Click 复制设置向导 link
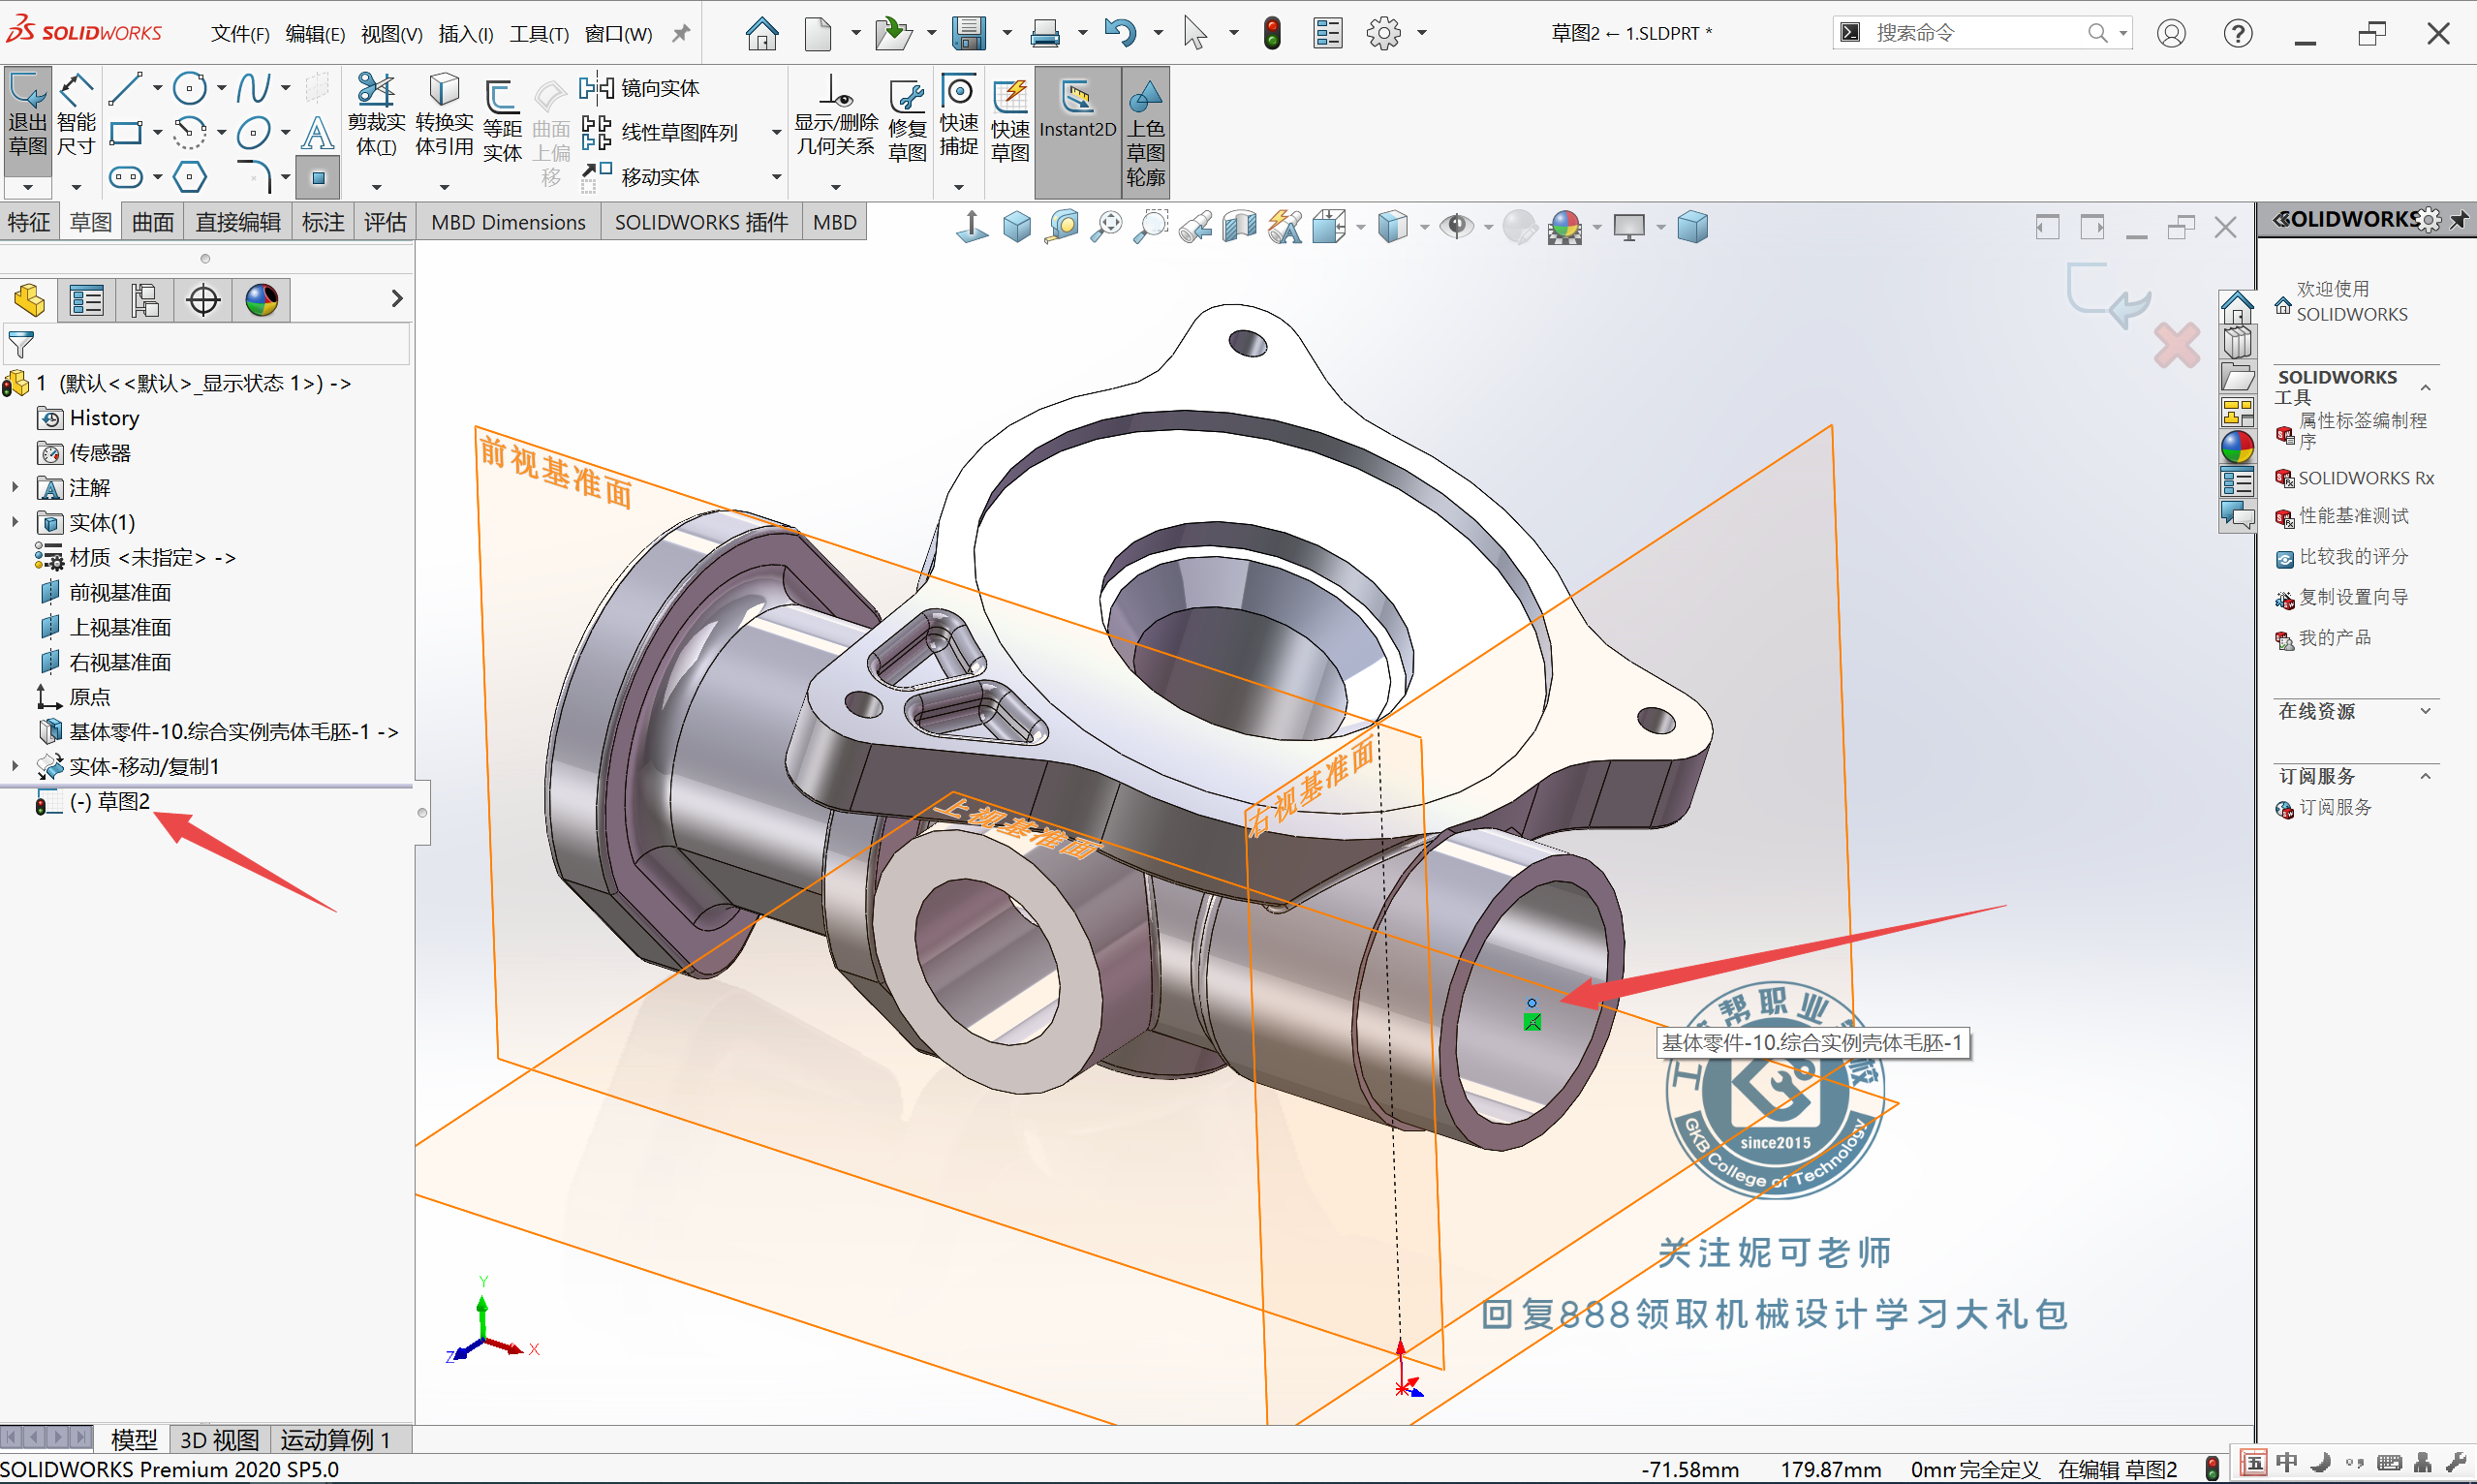Viewport: 2477px width, 1484px height. click(2353, 597)
